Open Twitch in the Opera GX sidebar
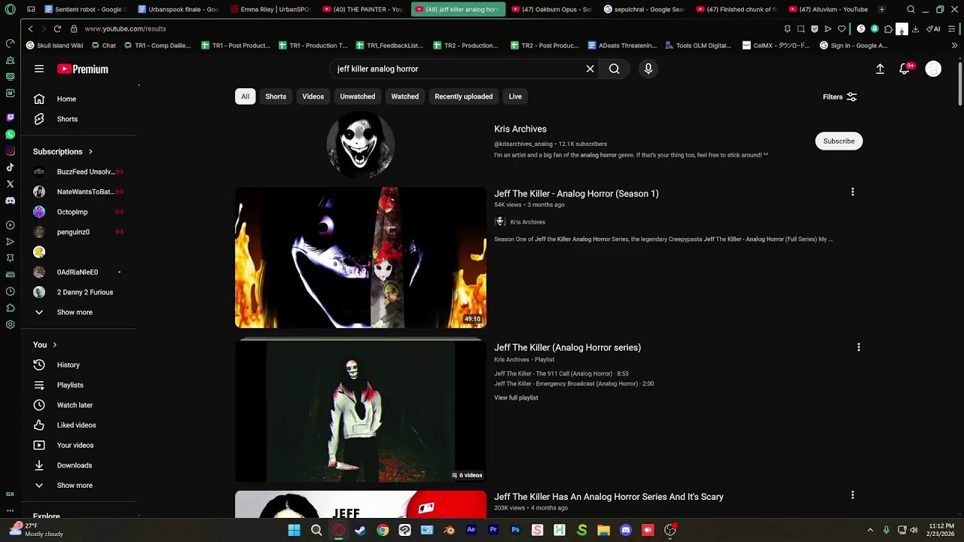Screen dimensions: 964x542 coord(10,117)
